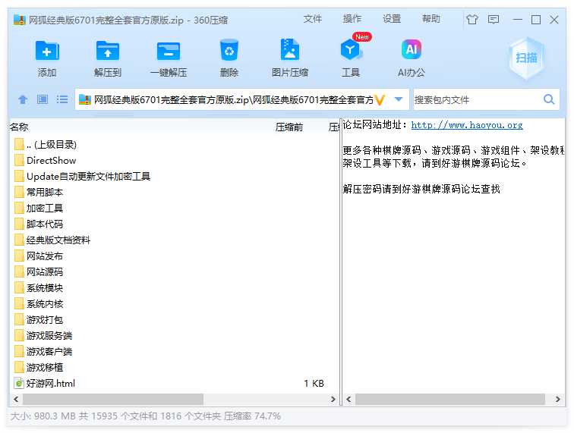Open the AI办公 icon
The height and width of the screenshot is (433, 574).
(x=412, y=49)
